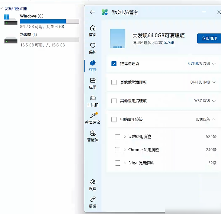The image size is (221, 214).
Task: Click the 设备和驱动器 header text
Action: point(16,9)
